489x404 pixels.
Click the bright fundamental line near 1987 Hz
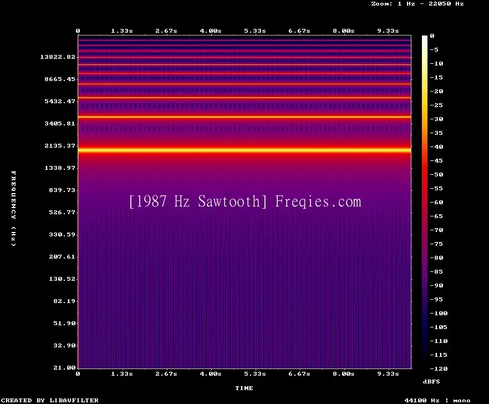[244, 150]
